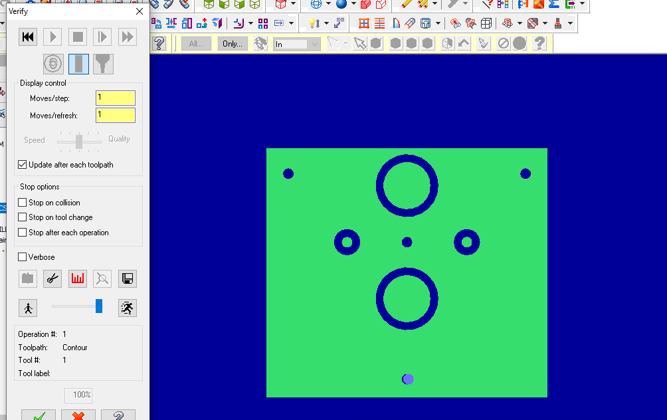Fast forward verify to the end
The width and height of the screenshot is (667, 420).
pos(127,37)
